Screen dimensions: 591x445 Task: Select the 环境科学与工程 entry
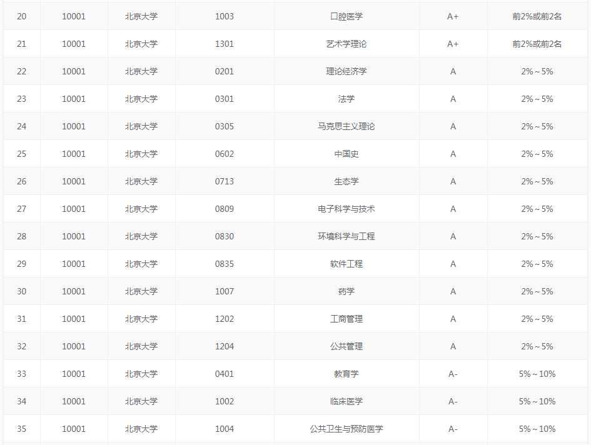pyautogui.click(x=346, y=236)
